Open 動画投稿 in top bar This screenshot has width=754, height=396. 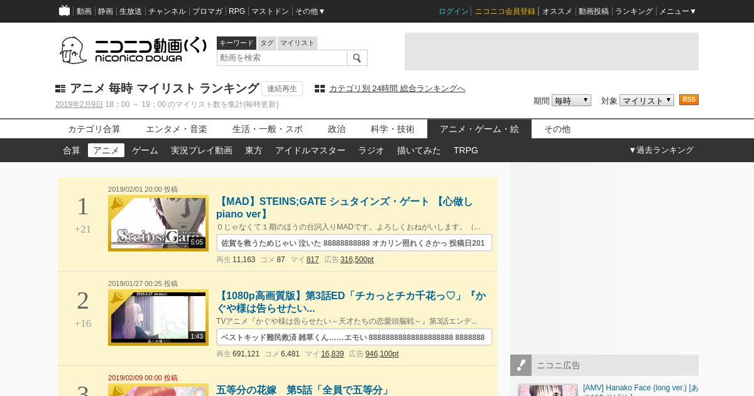coord(594,11)
